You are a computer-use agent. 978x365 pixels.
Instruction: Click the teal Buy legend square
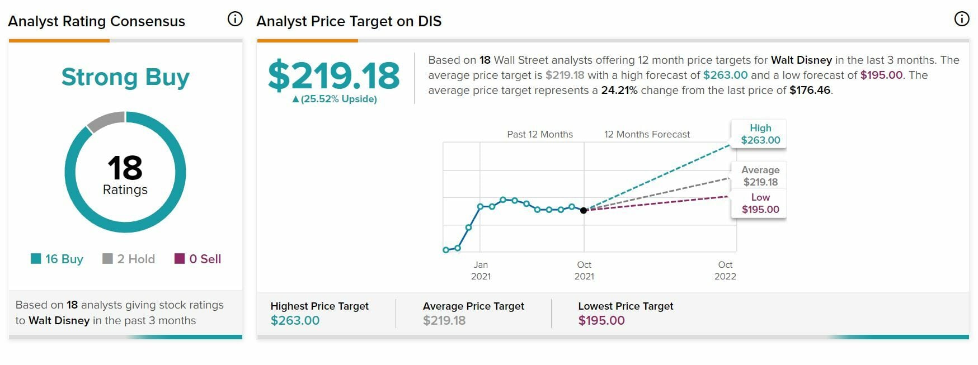36,258
